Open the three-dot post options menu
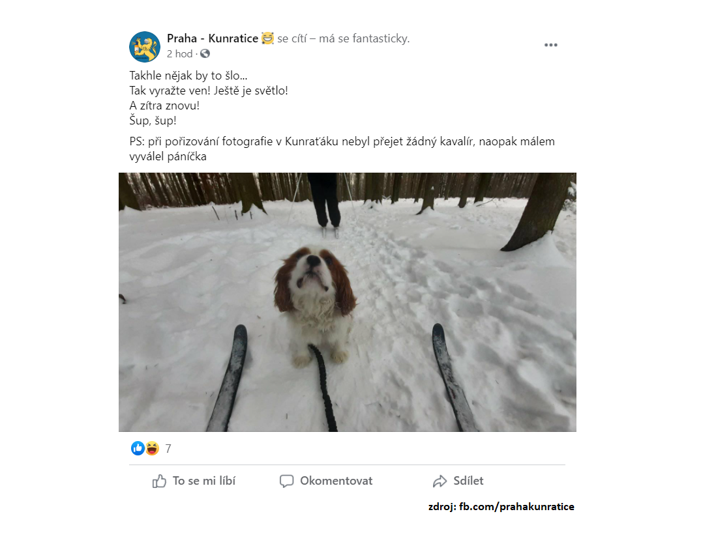Viewport: 716px width, 544px height. click(x=551, y=45)
